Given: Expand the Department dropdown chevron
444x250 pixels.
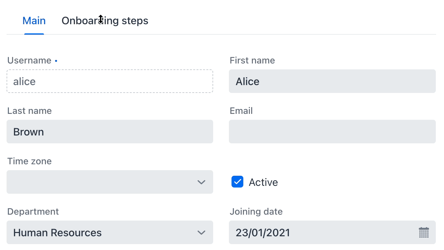Looking at the screenshot, I should click(201, 233).
